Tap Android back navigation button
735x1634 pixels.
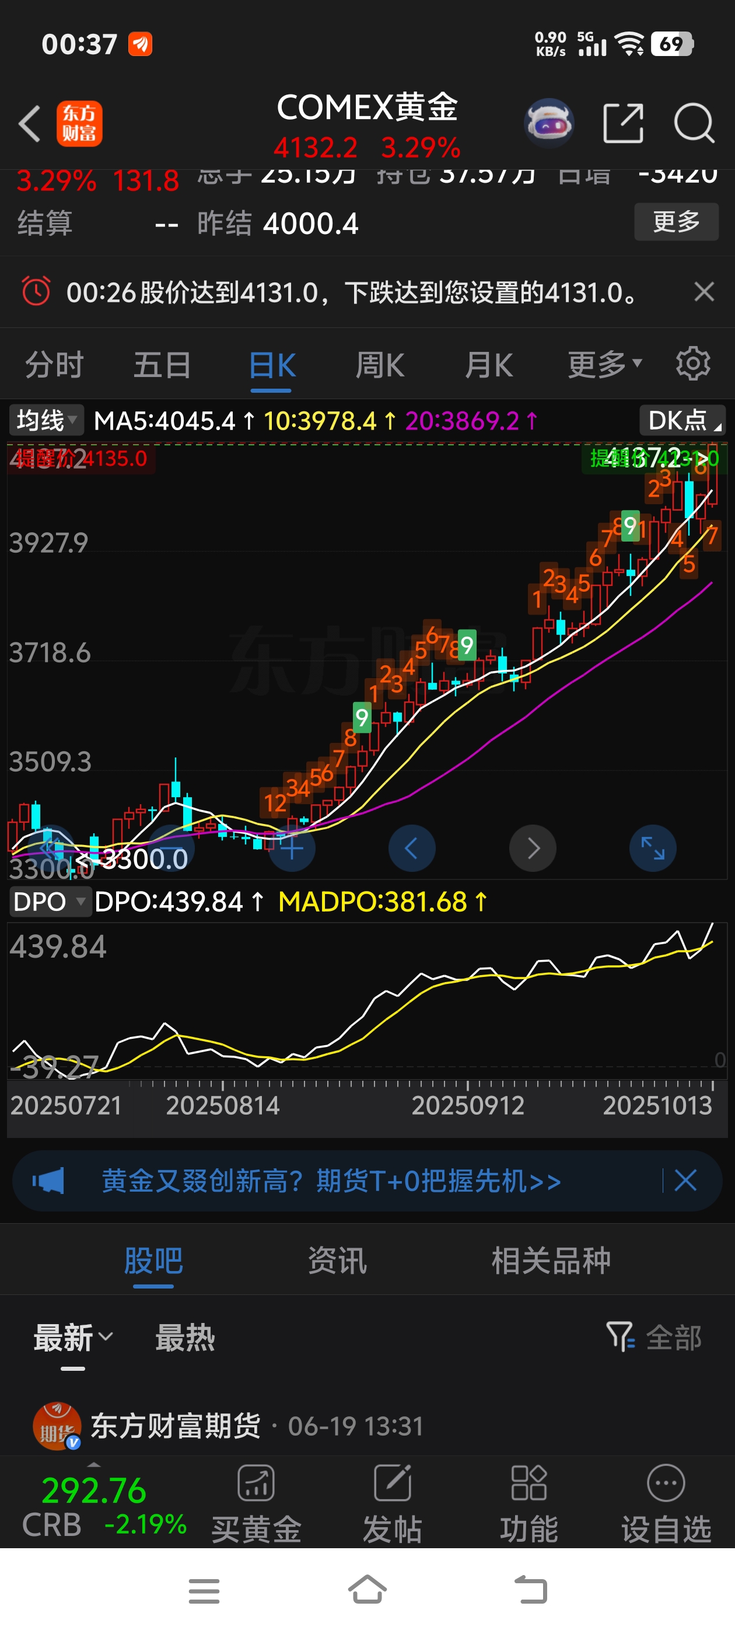[531, 1590]
